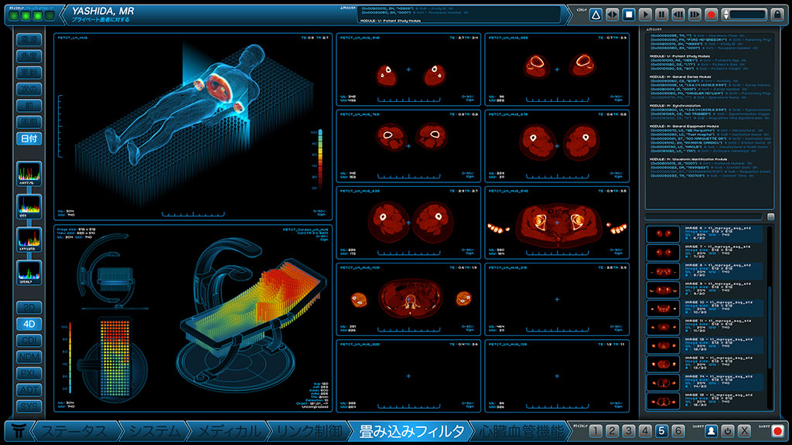Viewport: 792px width, 445px height.
Task: Switch to the ステータス tab
Action: point(72,431)
